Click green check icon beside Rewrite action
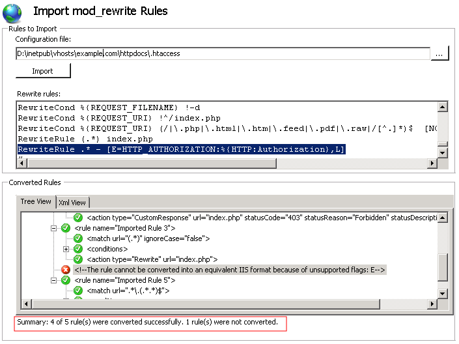The height and width of the screenshot is (344, 459). click(x=78, y=259)
